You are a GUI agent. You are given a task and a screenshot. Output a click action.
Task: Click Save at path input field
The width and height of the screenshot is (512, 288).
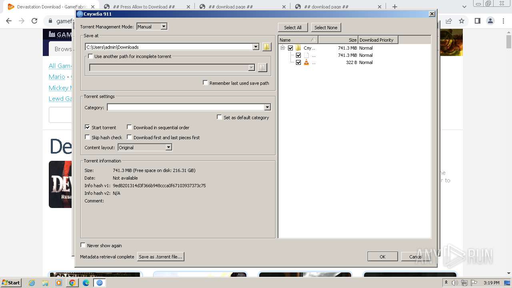pyautogui.click(x=169, y=47)
